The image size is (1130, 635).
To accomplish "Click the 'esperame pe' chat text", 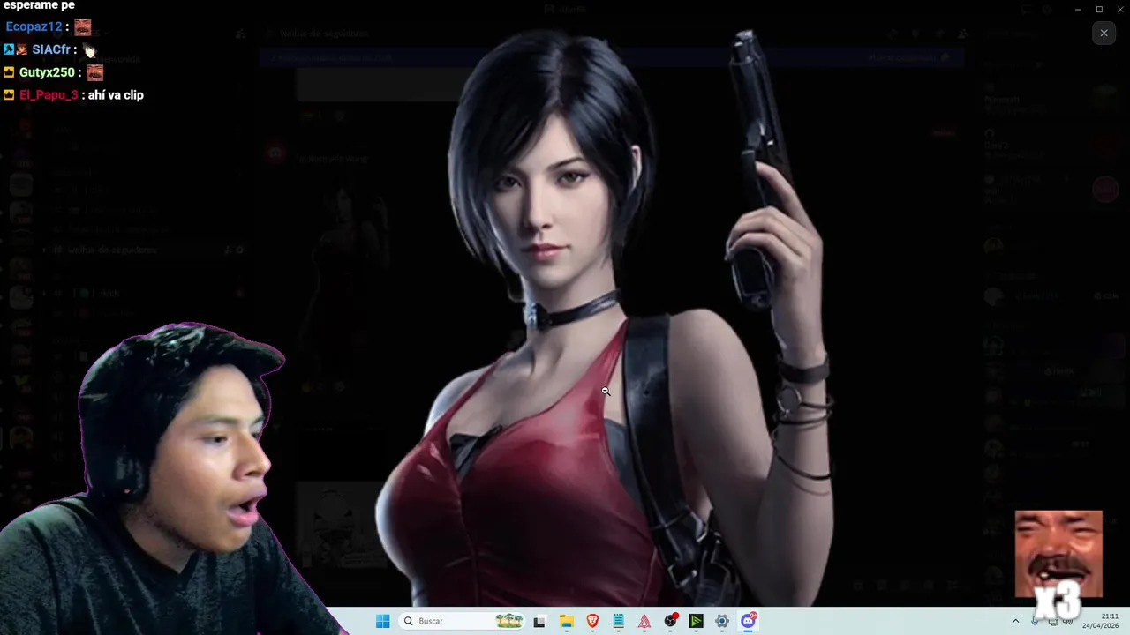I will [x=39, y=5].
